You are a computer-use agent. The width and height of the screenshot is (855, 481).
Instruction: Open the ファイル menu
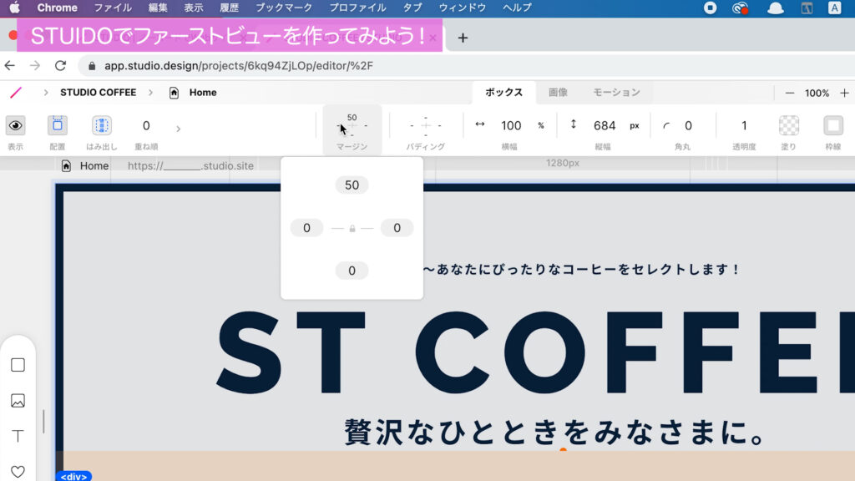pos(113,8)
